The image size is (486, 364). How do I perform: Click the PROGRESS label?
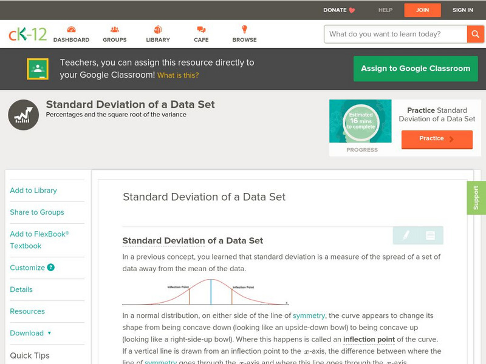pos(362,150)
